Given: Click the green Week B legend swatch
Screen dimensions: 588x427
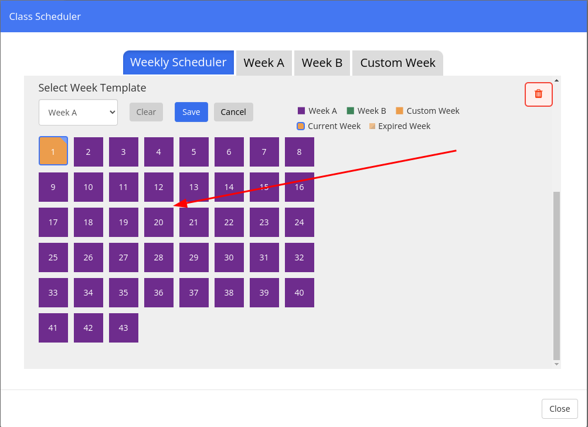Looking at the screenshot, I should tap(350, 111).
